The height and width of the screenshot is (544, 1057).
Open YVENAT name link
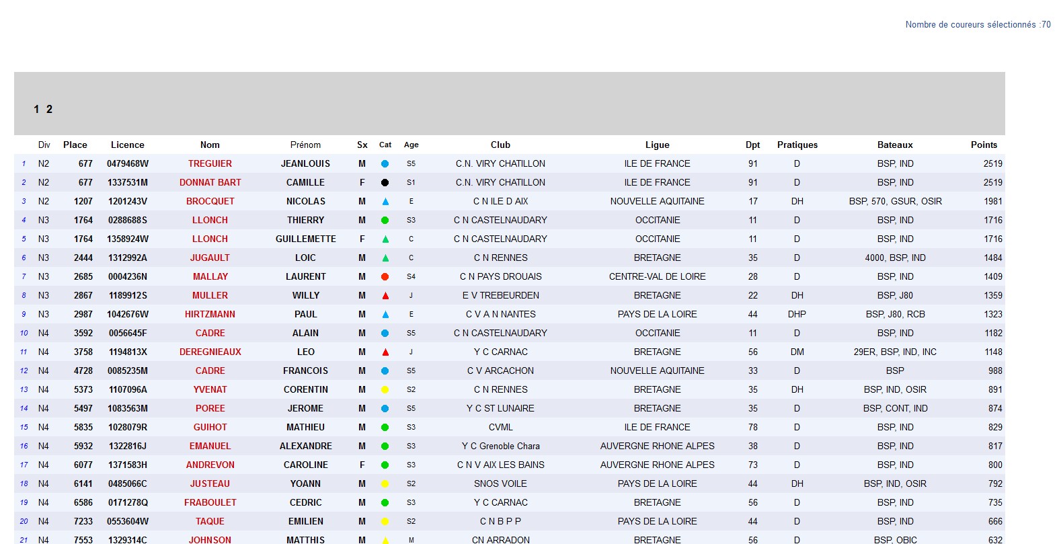coord(210,389)
